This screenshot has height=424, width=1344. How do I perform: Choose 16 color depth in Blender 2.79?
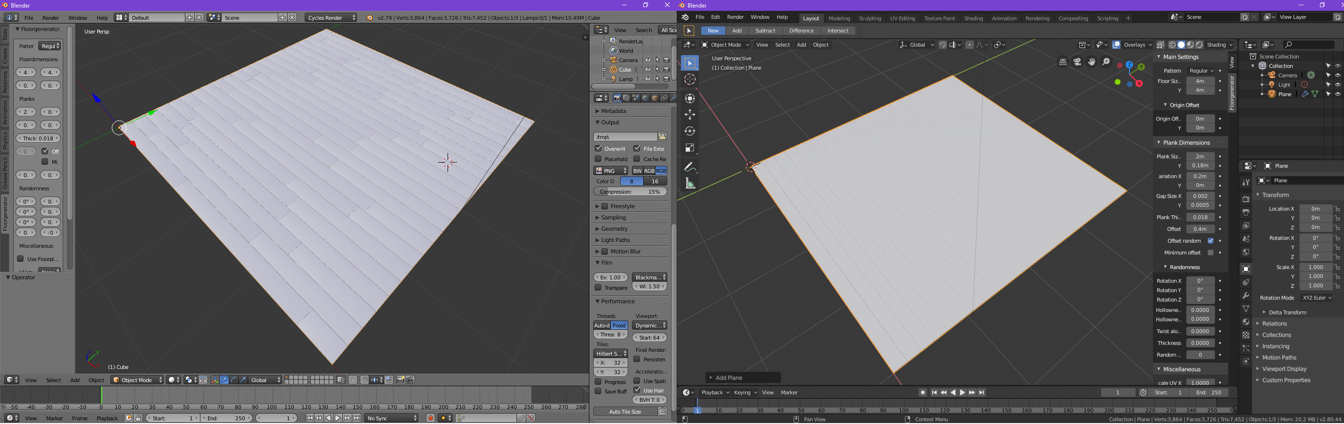(655, 181)
